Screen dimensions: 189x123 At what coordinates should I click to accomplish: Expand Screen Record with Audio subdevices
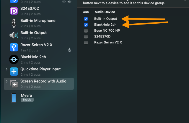(6, 82)
